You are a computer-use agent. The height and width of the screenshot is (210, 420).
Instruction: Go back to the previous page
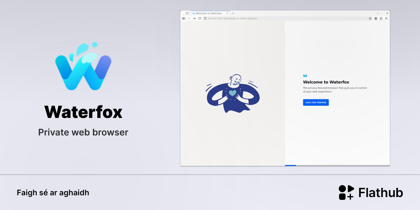tap(189, 18)
